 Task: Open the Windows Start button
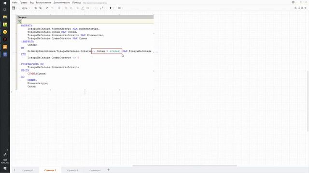tap(5, 3)
